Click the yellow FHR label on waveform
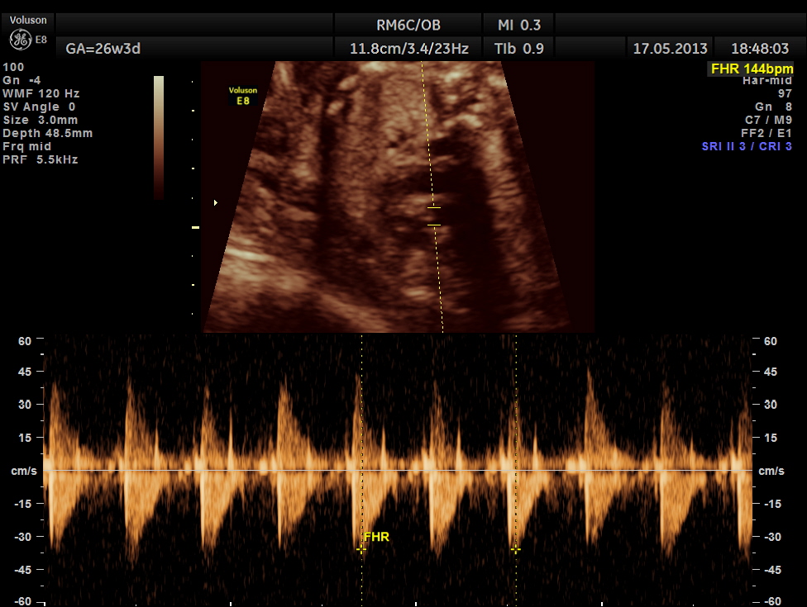The width and height of the screenshot is (807, 607). pyautogui.click(x=376, y=537)
